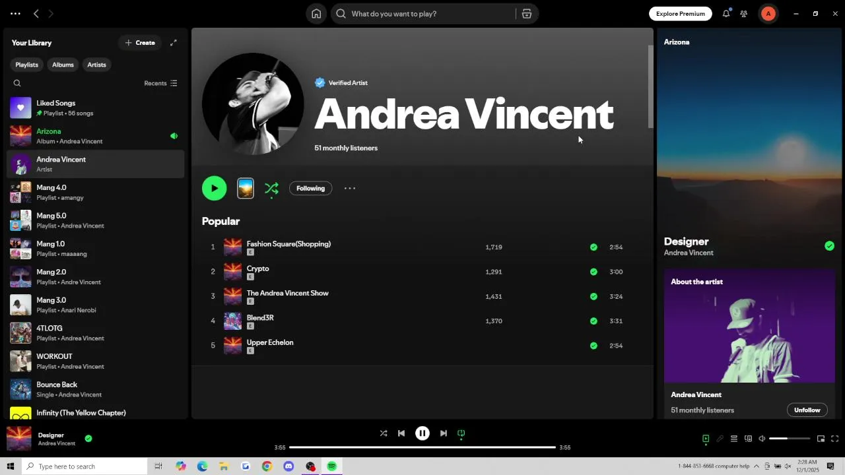
Task: Click the Designer title in player bar
Action: (51, 435)
